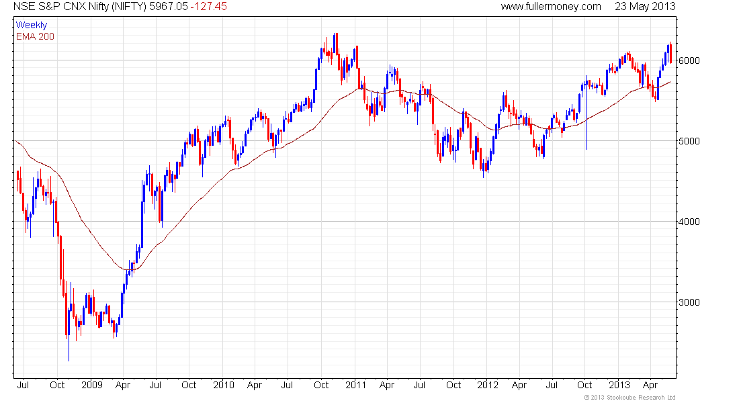
Task: Click the 3000 price axis label
Action: point(689,302)
